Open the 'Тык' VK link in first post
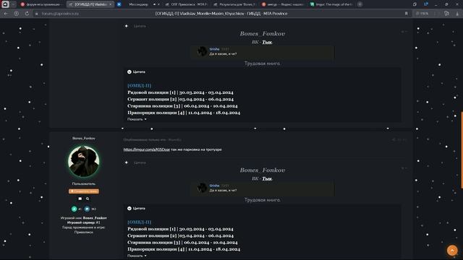The width and height of the screenshot is (463, 260). click(x=267, y=42)
